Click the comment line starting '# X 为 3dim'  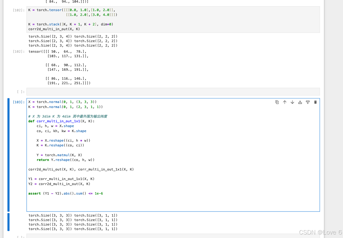(68, 116)
